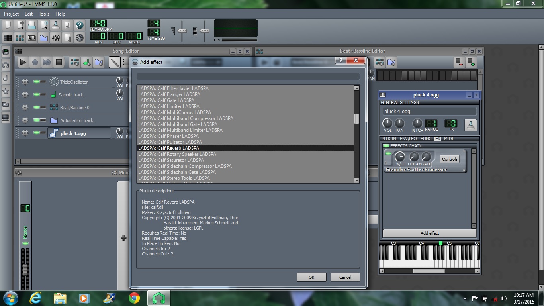The image size is (544, 306).
Task: Stop playback in Song-Editor
Action: coord(59,62)
